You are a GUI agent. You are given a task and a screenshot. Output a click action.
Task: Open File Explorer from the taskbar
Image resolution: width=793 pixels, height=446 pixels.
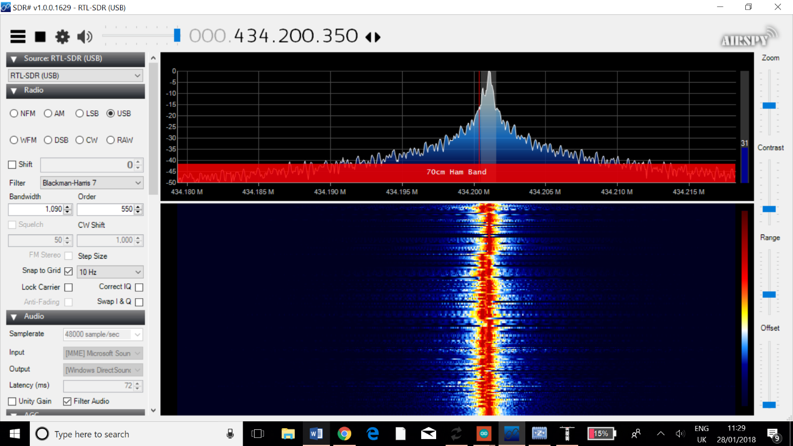288,434
